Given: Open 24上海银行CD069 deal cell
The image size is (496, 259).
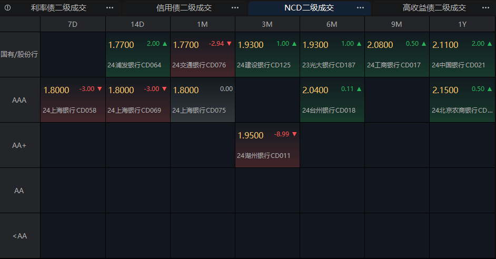Looking at the screenshot, I should tap(138, 100).
